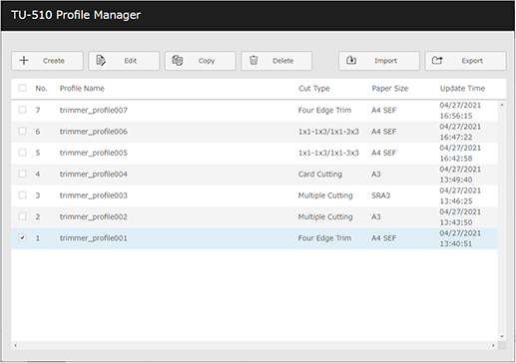Click the horizontal scrollbar right arrow
The width and height of the screenshot is (516, 363).
[x=493, y=345]
